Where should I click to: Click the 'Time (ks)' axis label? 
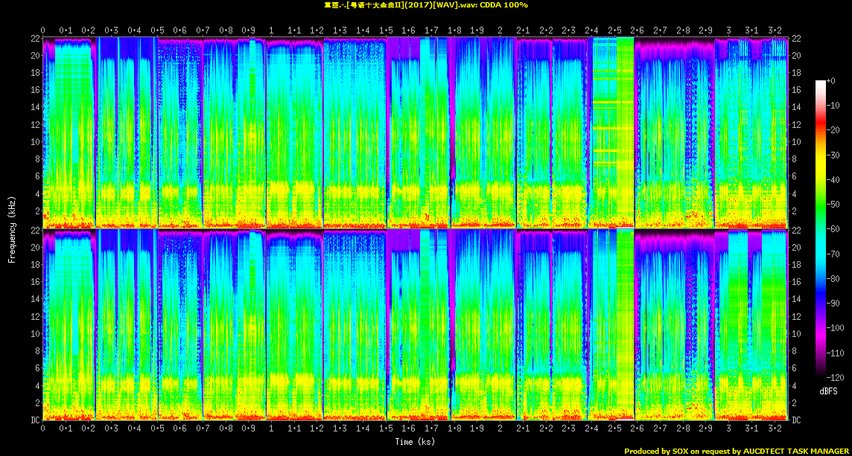[415, 442]
